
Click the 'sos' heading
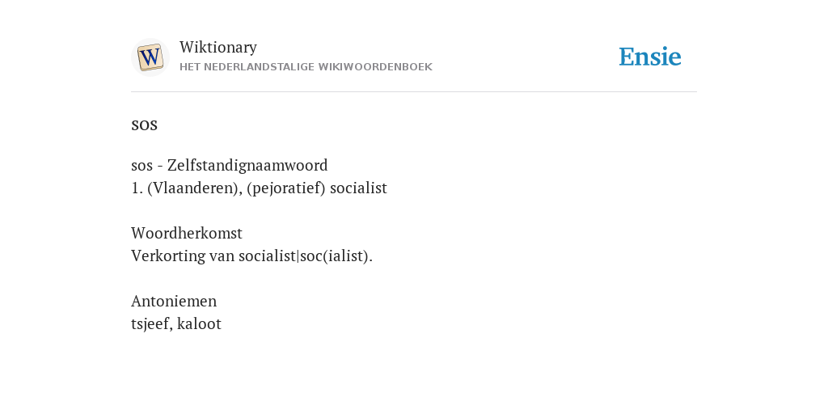tap(144, 125)
